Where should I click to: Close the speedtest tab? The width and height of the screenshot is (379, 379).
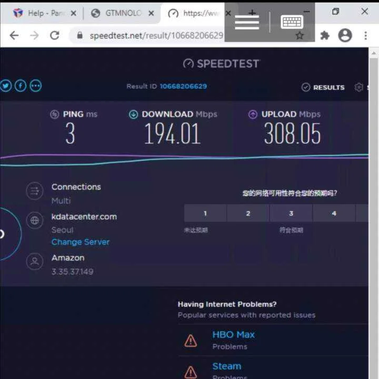[228, 13]
